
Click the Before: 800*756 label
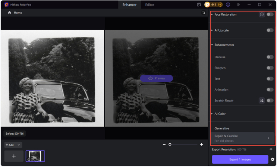[x=15, y=134]
